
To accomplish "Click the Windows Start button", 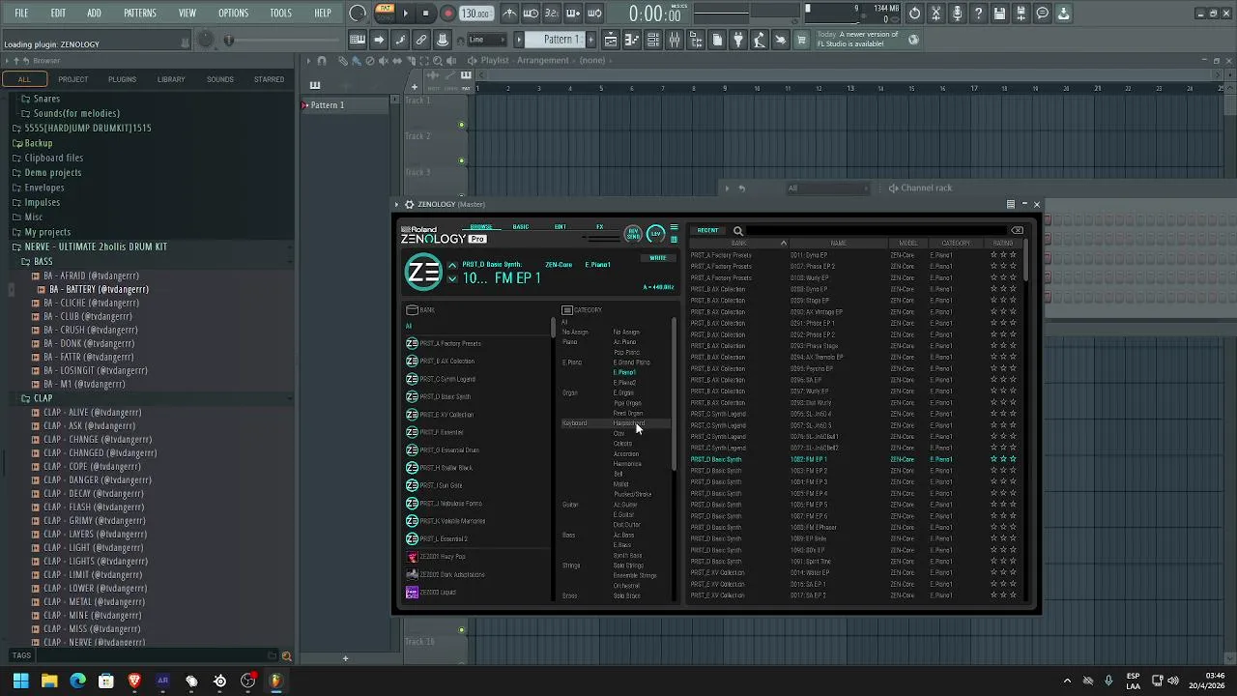I will [20, 681].
